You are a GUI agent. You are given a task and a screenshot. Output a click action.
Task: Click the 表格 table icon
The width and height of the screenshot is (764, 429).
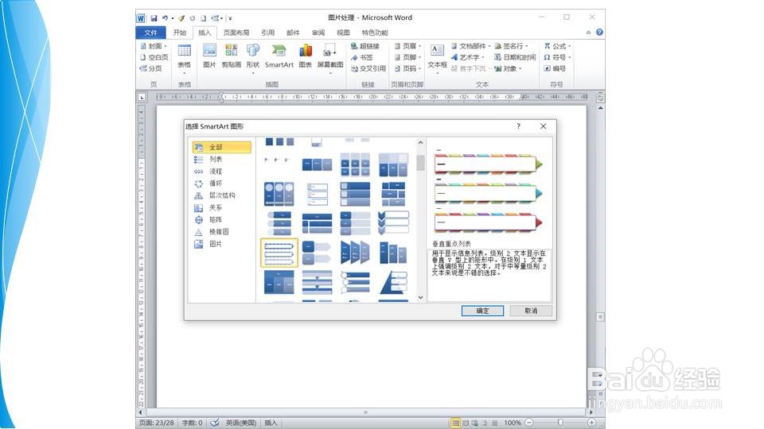pyautogui.click(x=184, y=57)
